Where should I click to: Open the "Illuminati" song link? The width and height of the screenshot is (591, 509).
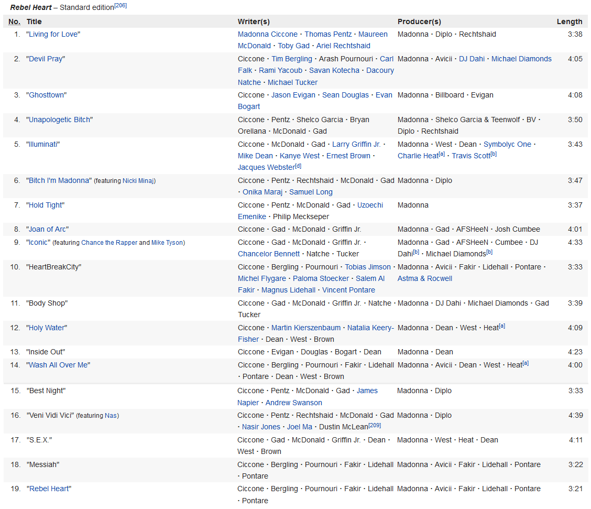point(43,144)
